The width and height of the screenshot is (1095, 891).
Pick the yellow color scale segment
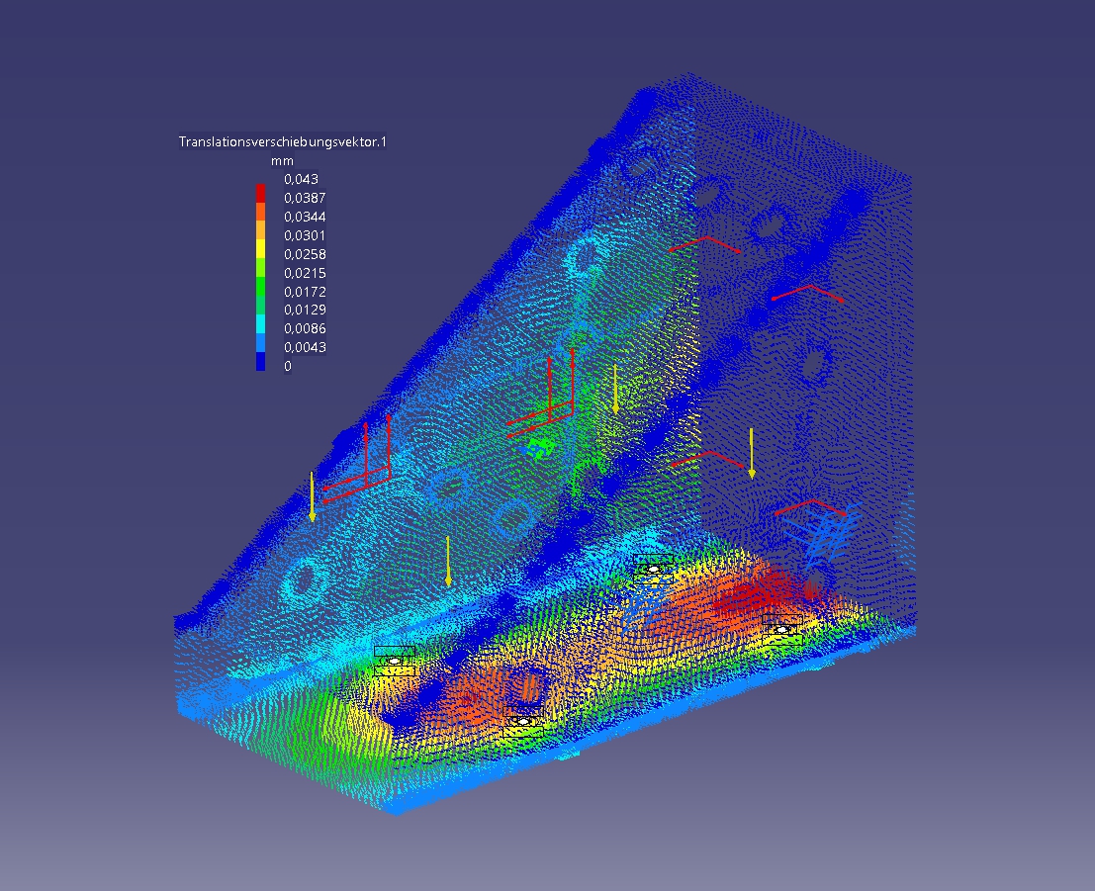[x=260, y=249]
